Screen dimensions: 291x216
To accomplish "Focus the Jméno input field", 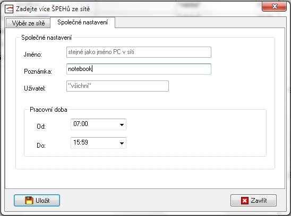I will pos(139,52).
